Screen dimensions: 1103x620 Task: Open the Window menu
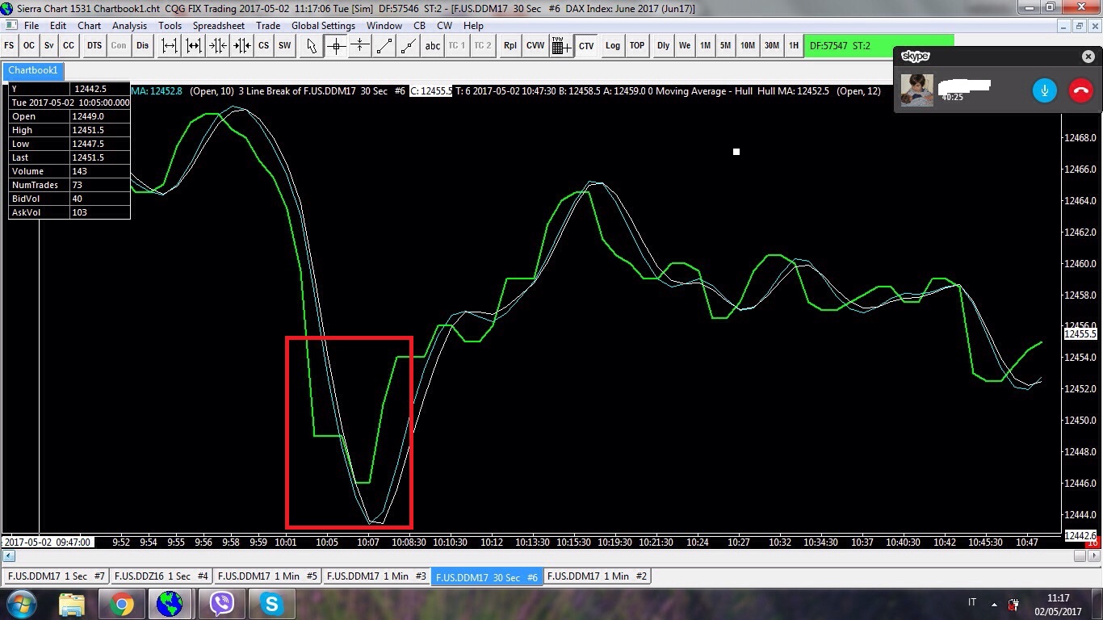pos(384,26)
